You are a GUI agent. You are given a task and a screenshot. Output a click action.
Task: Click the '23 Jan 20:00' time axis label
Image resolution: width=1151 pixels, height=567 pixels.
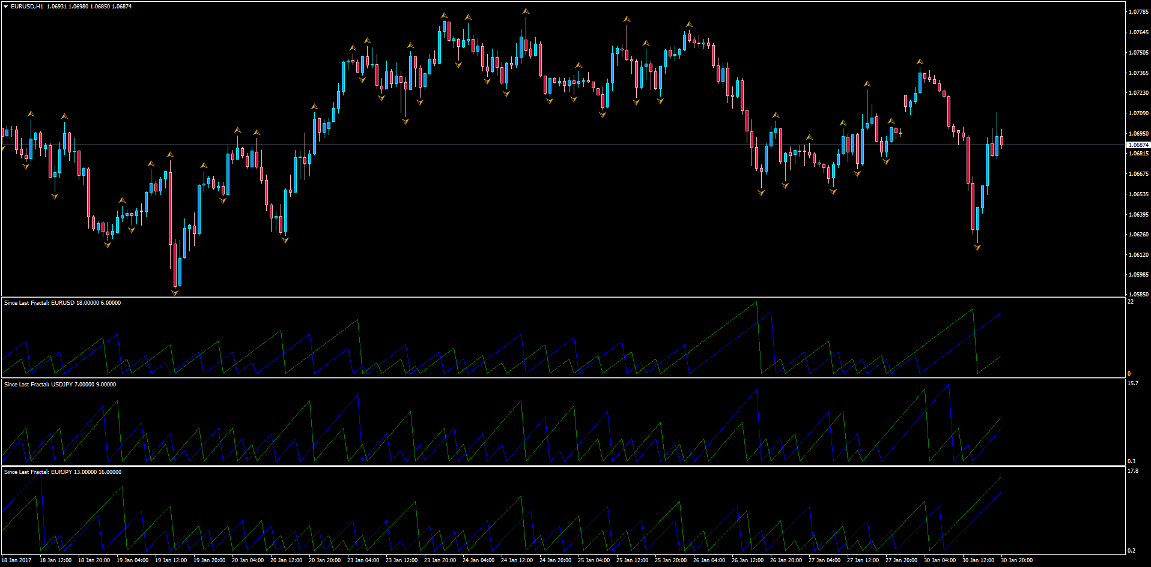click(x=440, y=560)
